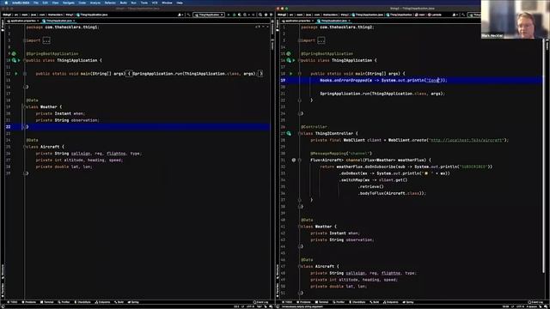550x309 pixels.
Task: Open the Spring tool window in left window
Action: [x=134, y=302]
